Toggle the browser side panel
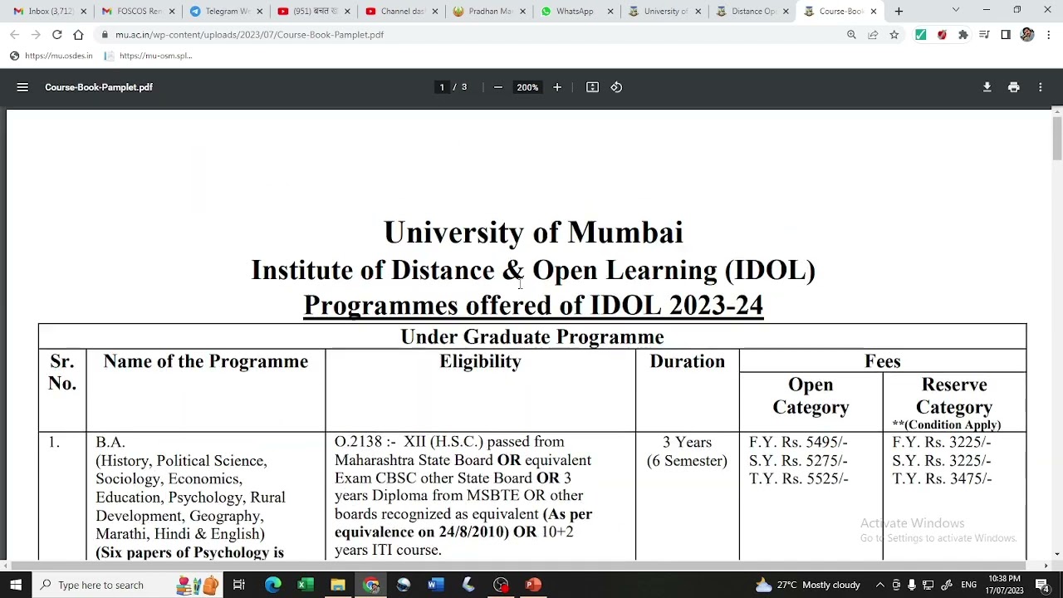Image resolution: width=1063 pixels, height=598 pixels. coord(1006,35)
